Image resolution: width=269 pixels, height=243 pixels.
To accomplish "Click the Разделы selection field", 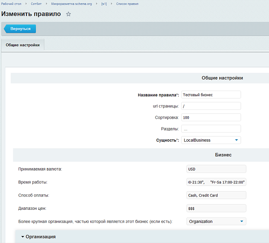I will point(211,129).
